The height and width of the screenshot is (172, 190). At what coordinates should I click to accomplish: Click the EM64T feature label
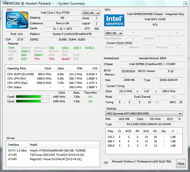(39, 55)
